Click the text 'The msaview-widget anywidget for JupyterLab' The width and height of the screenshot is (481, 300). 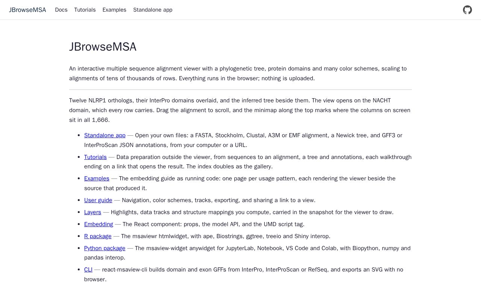[194, 248]
